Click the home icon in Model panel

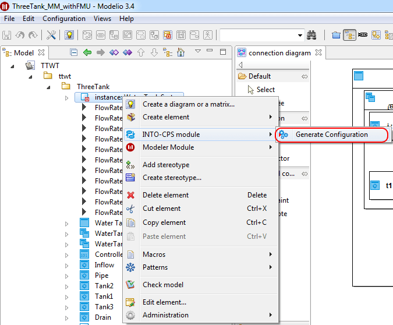click(180, 52)
